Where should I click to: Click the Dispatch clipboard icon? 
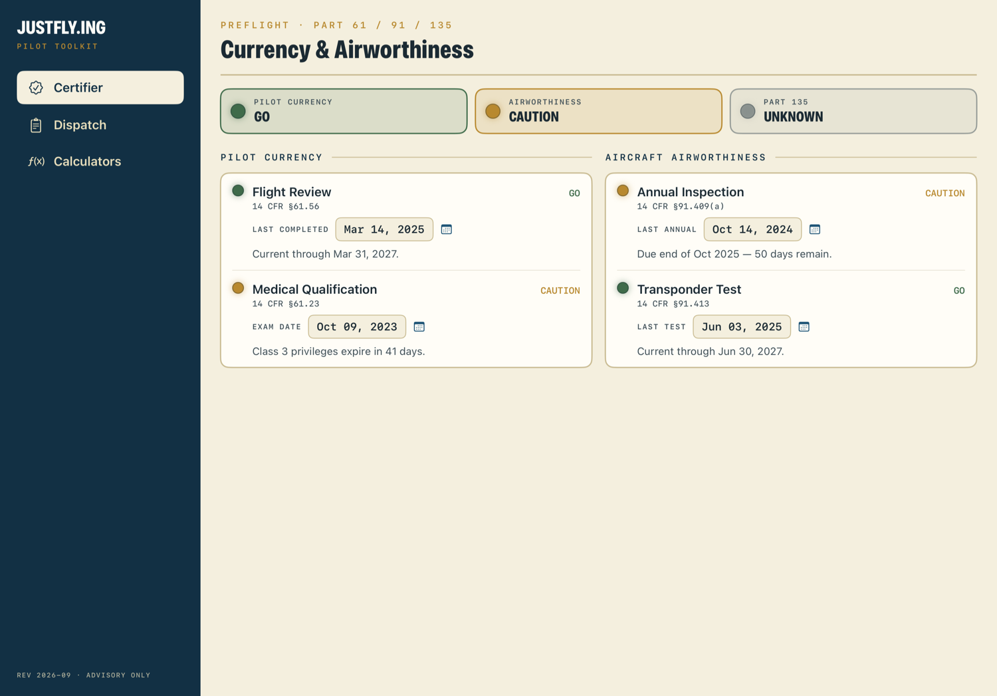click(36, 125)
